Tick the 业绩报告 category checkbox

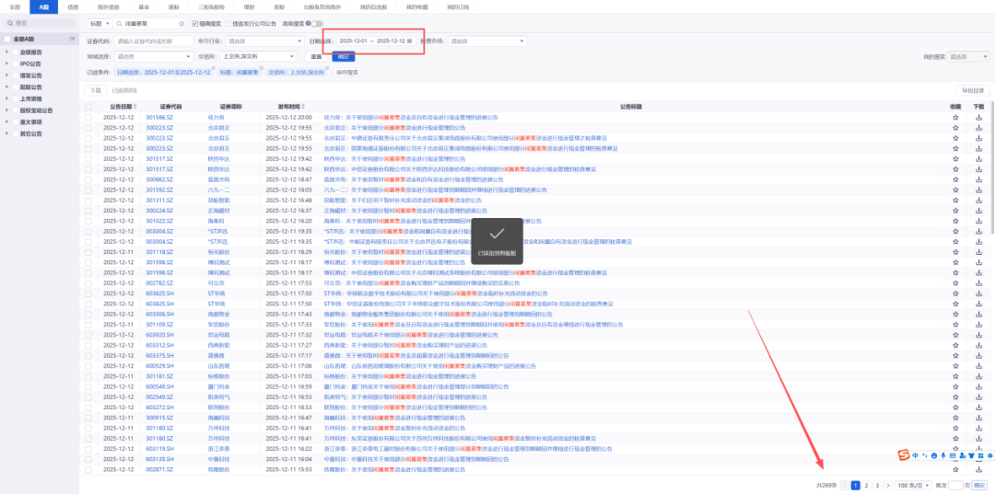[x=16, y=52]
